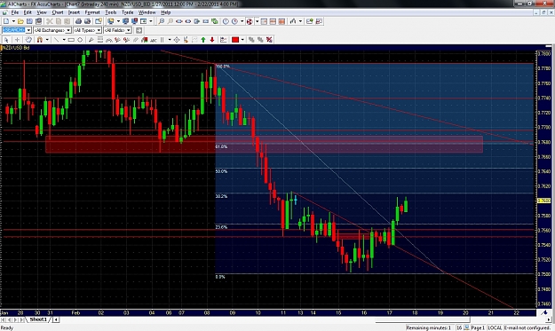The height and width of the screenshot is (331, 555).
Task: Click the Zoom In magnifier icon
Action: click(161, 21)
